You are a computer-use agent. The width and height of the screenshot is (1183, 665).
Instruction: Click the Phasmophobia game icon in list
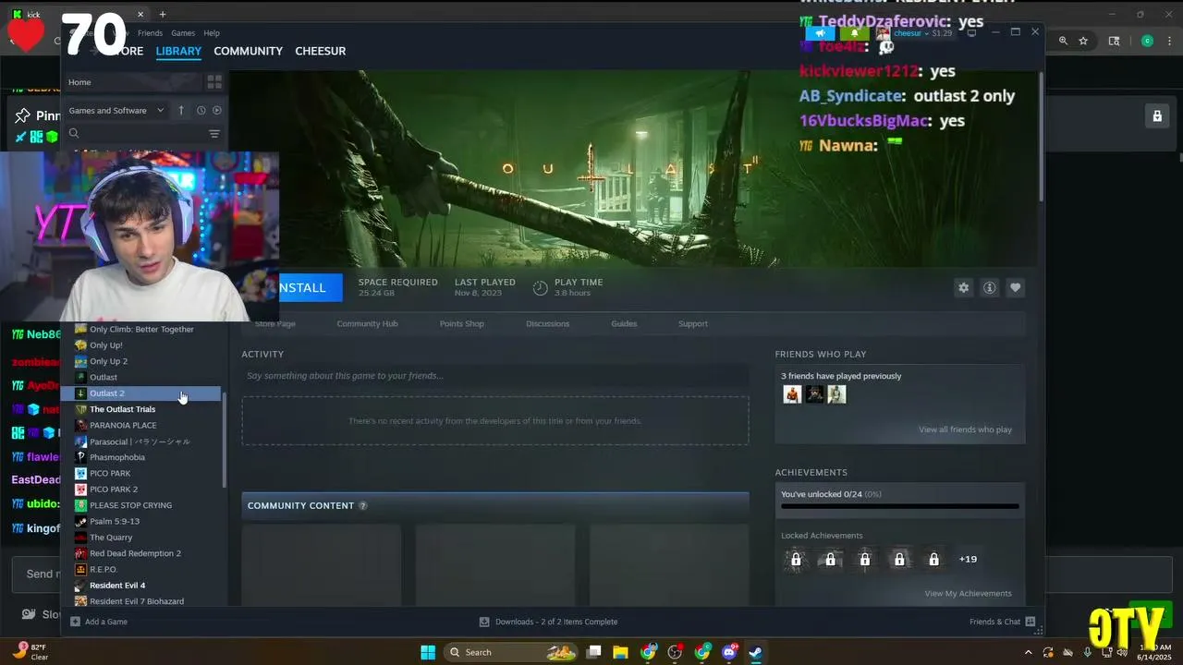pyautogui.click(x=81, y=457)
